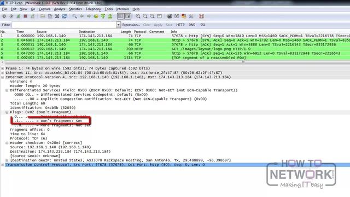Sort by the Destination column header
This screenshot has width=350, height=197.
point(87,32)
